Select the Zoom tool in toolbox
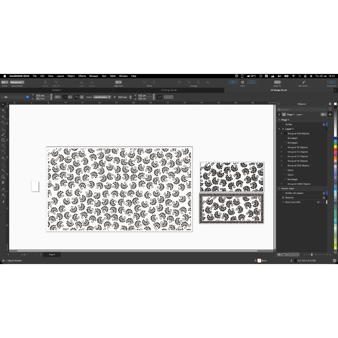This screenshot has height=338, width=338. [3, 122]
